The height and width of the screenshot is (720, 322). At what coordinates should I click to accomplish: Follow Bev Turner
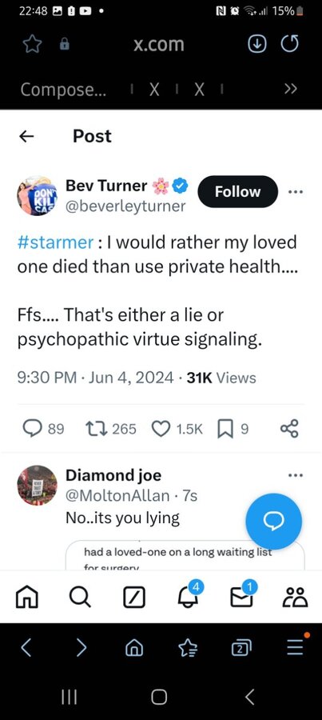coord(237,191)
